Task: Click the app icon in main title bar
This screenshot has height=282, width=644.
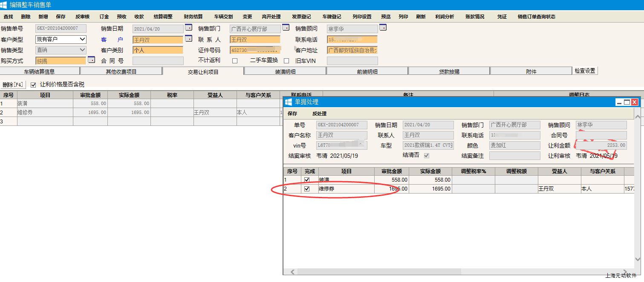Action: point(4,5)
